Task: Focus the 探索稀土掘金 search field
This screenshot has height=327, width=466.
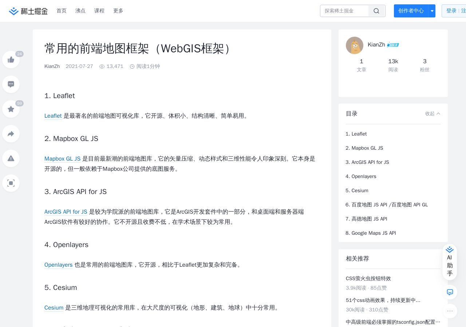Action: pos(344,11)
